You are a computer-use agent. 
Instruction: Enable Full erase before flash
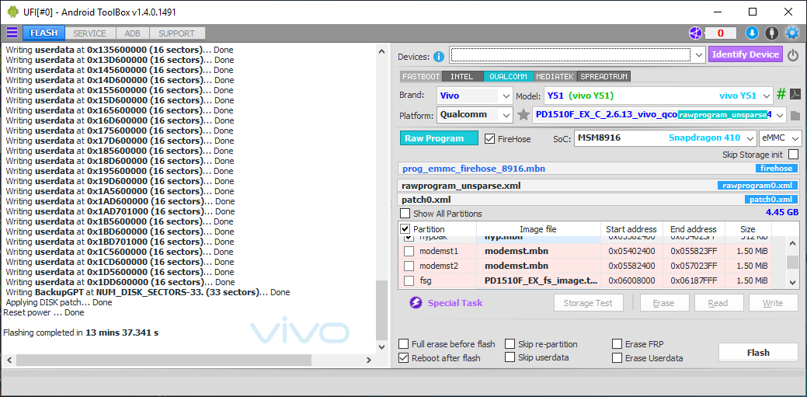tap(404, 344)
